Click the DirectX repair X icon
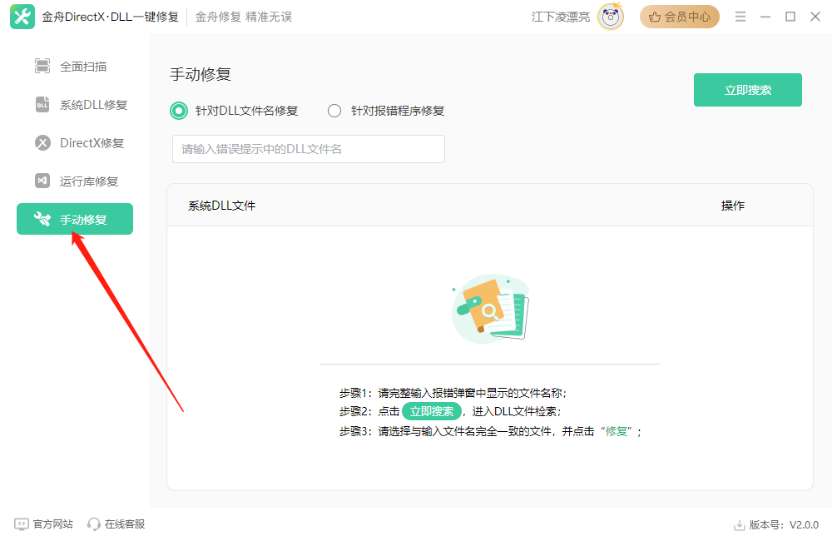The width and height of the screenshot is (832, 541). pyautogui.click(x=42, y=143)
